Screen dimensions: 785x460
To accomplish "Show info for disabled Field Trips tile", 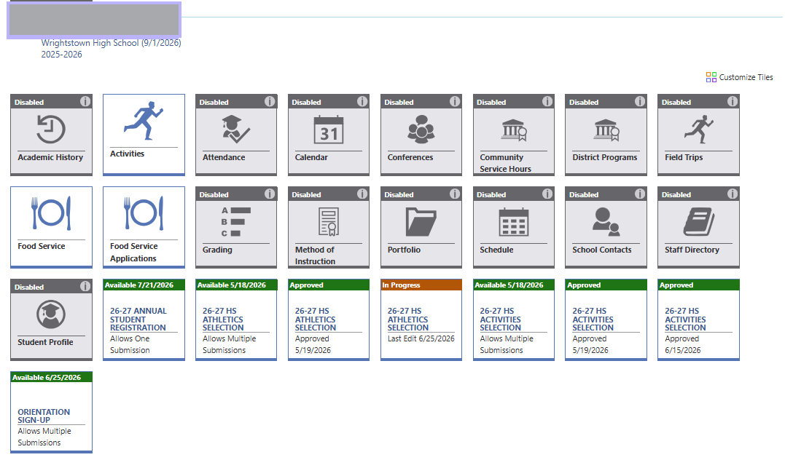I will (x=733, y=101).
